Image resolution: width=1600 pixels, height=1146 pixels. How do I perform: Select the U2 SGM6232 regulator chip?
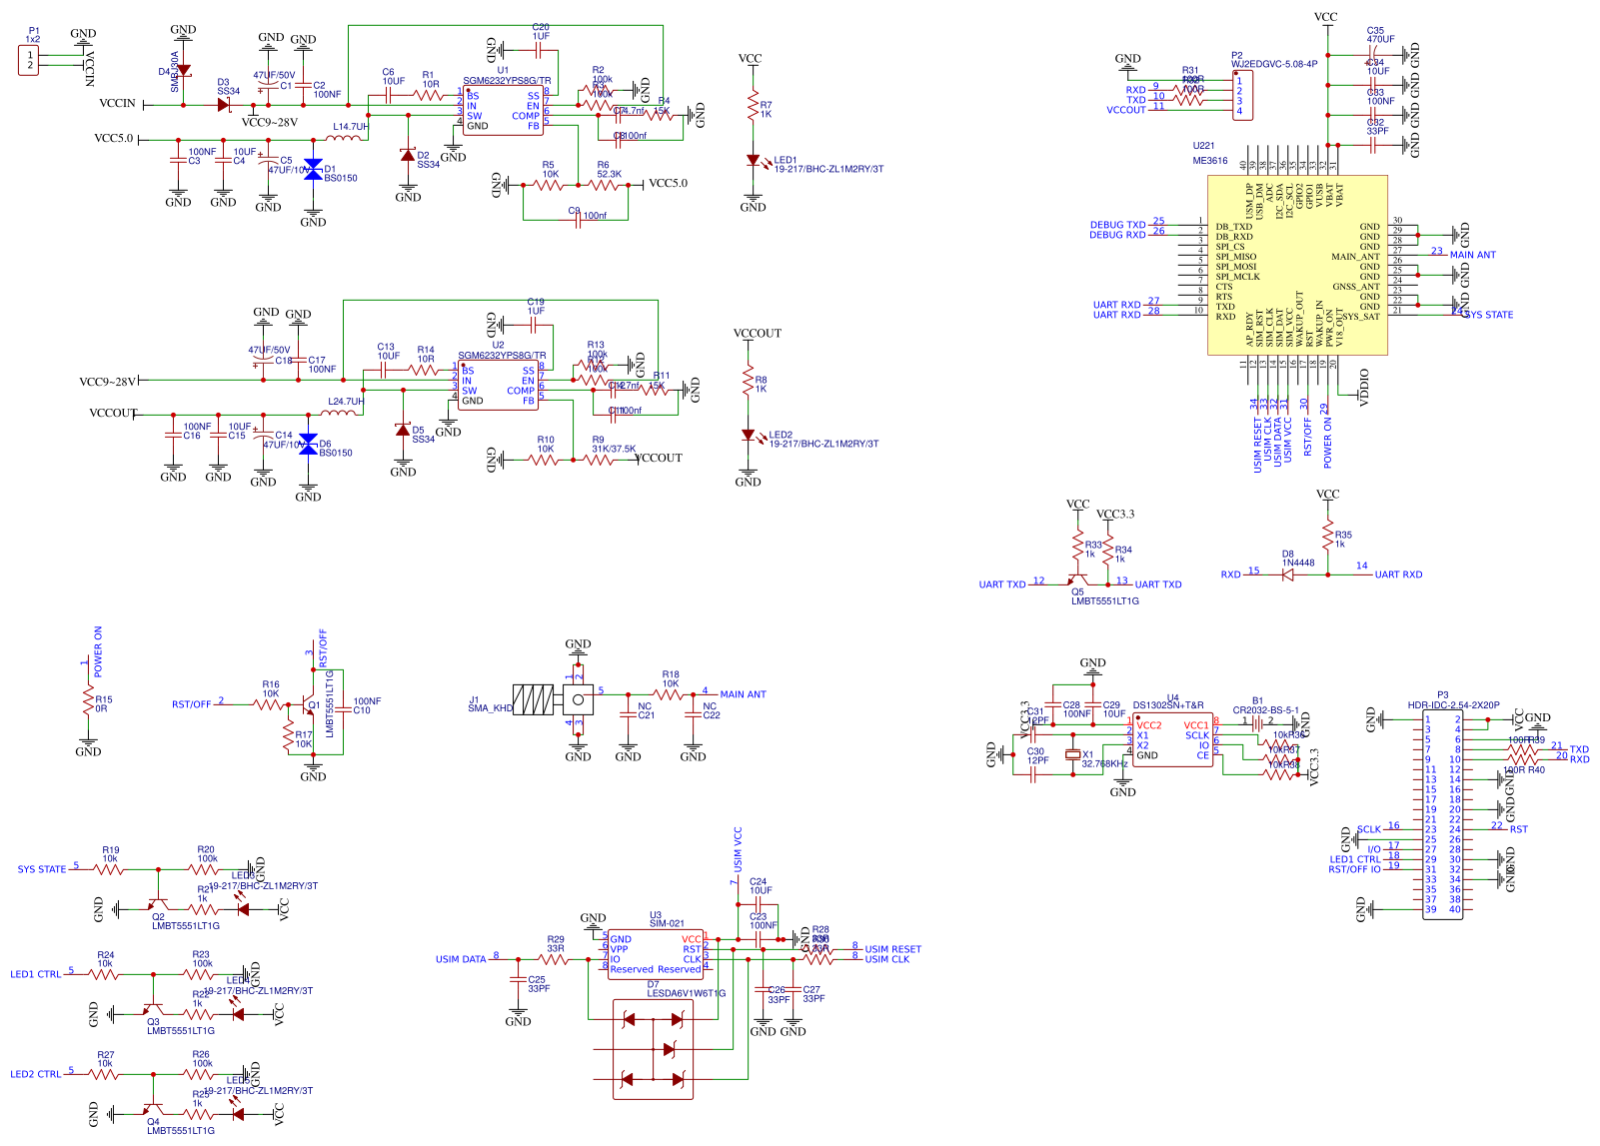pyautogui.click(x=498, y=386)
